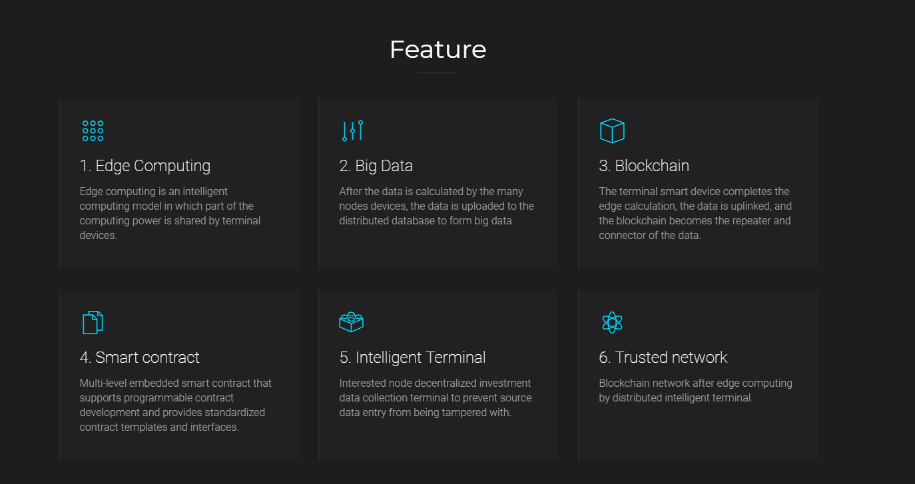Screen dimensions: 915x484
Task: Click the '2. Big Data' title
Action: coord(376,166)
